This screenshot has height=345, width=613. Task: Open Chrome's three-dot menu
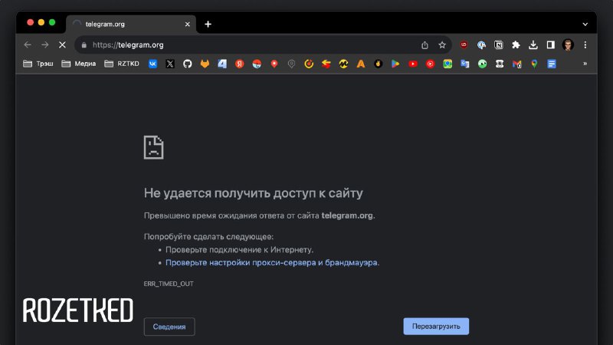point(585,44)
